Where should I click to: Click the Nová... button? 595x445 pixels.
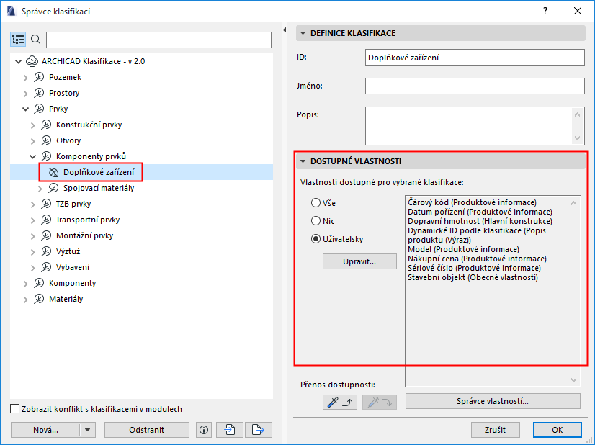pyautogui.click(x=45, y=430)
